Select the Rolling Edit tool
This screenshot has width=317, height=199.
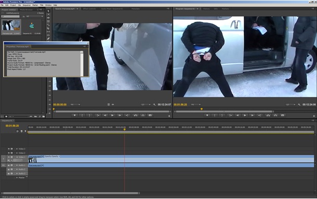48,21
